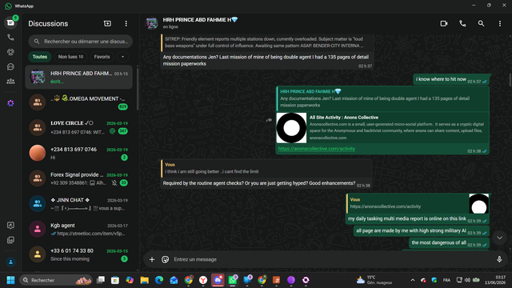Start a video call with the contact
Screen dimensions: 512x288
click(444, 23)
